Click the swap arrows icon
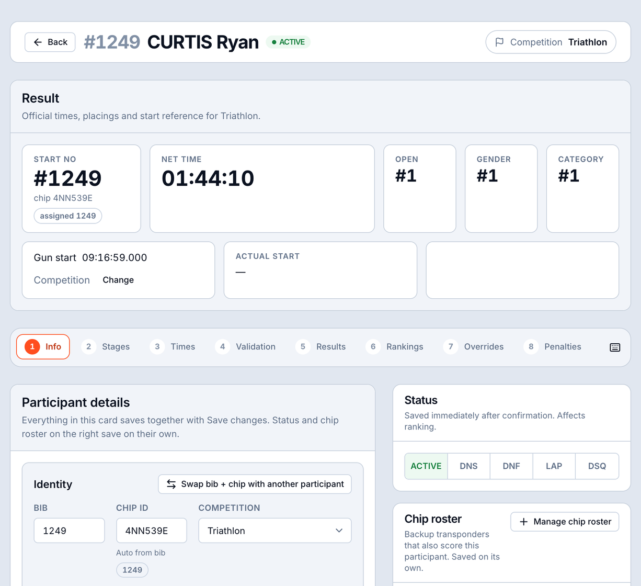Screen dimensions: 641x586 171,484
